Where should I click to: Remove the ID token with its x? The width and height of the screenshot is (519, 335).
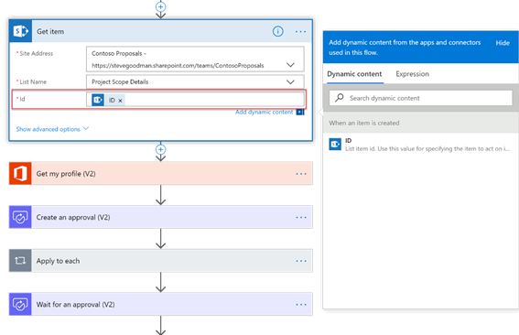120,101
